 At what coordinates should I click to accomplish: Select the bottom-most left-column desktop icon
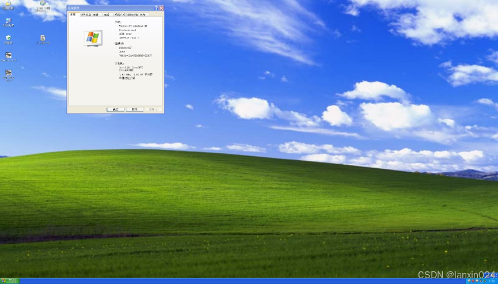pos(9,75)
